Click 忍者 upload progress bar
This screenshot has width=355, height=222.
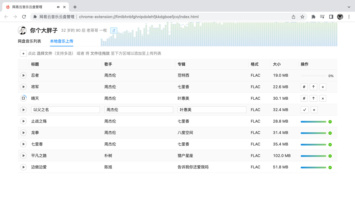(x=313, y=75)
